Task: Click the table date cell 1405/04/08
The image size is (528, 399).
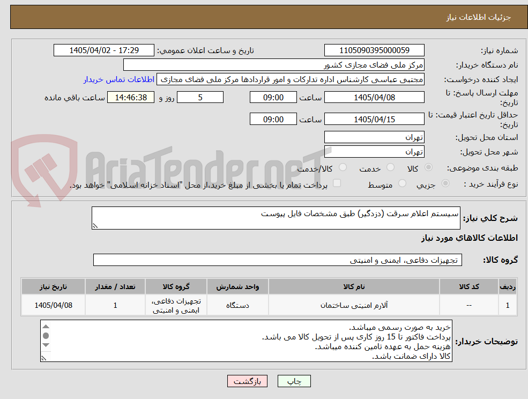Action: point(53,305)
